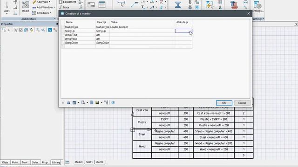The height and width of the screenshot is (167, 298).
Task: Click the Room tool icon
Action: coord(26,5)
